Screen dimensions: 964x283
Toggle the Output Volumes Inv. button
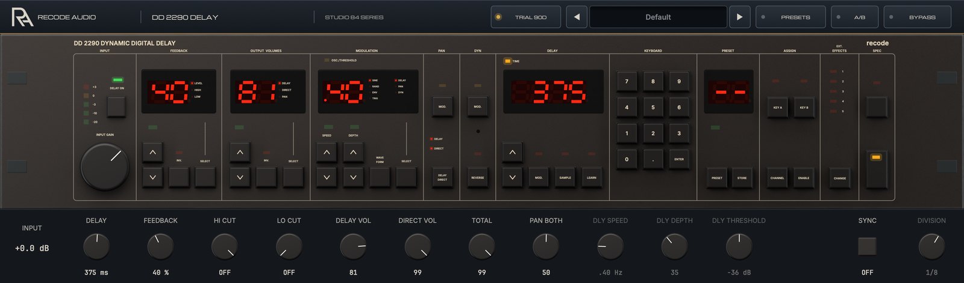click(x=266, y=178)
